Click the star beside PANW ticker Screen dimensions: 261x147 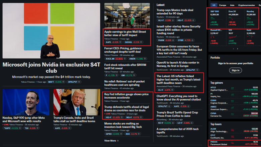click(x=173, y=40)
